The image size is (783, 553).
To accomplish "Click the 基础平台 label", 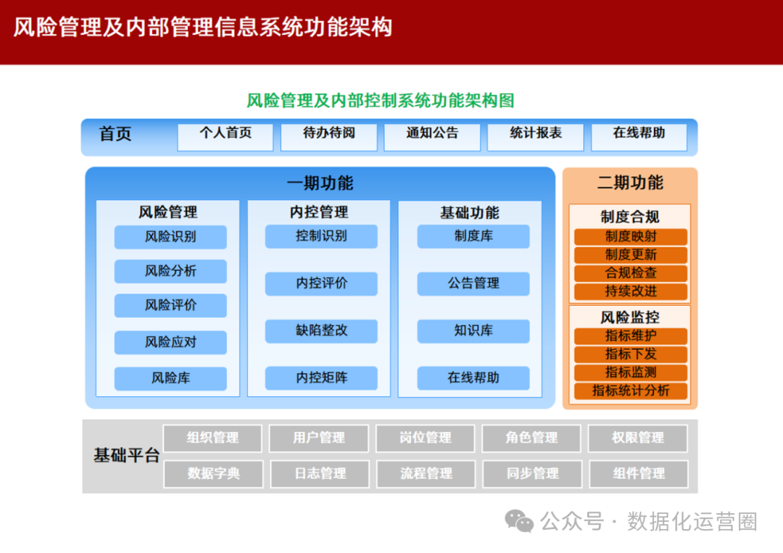I will [126, 455].
